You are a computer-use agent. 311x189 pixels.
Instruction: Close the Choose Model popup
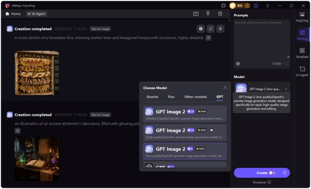[x=225, y=87]
